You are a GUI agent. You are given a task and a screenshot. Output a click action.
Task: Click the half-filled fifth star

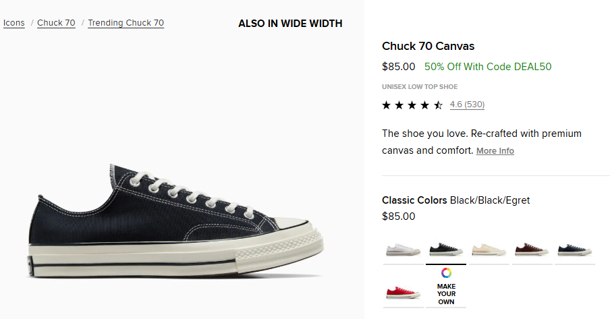[439, 105]
